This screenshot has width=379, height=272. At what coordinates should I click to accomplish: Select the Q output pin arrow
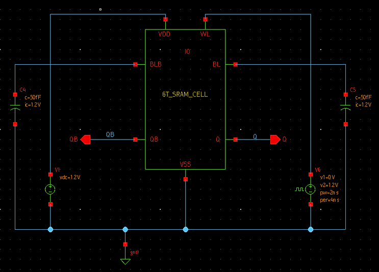275,140
